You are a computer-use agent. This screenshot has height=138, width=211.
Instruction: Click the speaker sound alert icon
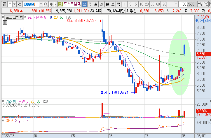pos(51,4)
